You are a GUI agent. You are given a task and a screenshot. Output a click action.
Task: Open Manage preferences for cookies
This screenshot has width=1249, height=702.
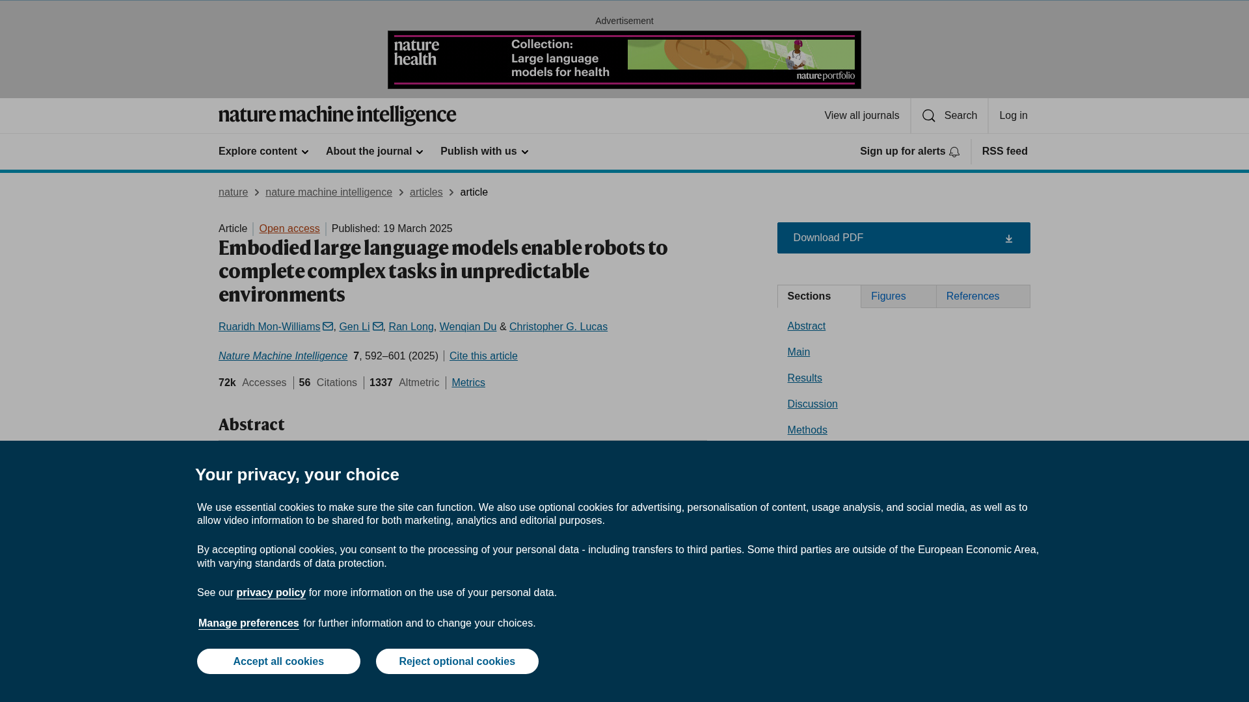pos(248,623)
